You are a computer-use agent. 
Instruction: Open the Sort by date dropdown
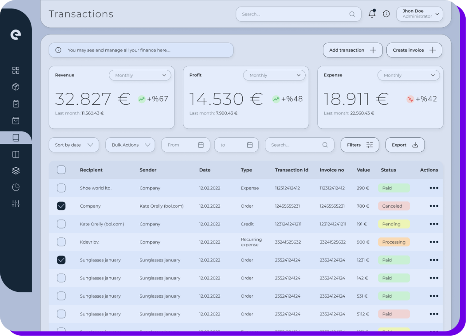tap(74, 145)
